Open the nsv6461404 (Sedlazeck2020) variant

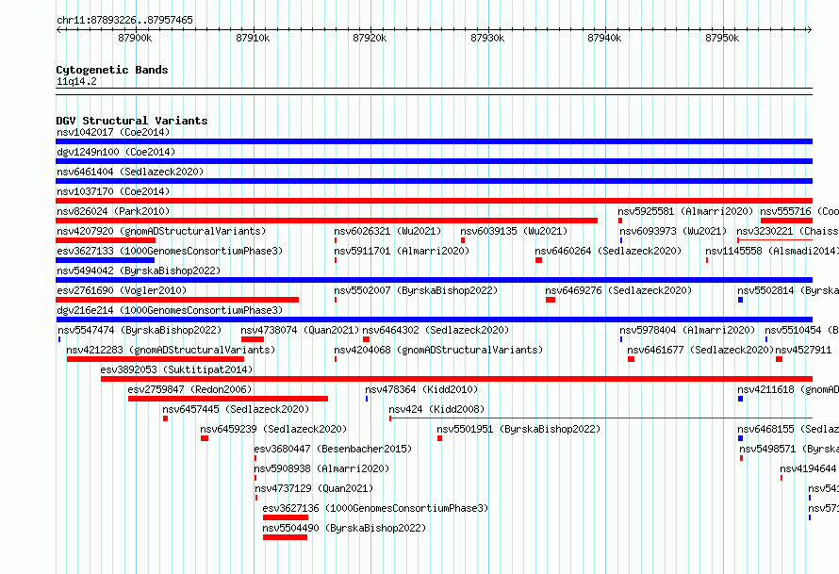click(130, 172)
